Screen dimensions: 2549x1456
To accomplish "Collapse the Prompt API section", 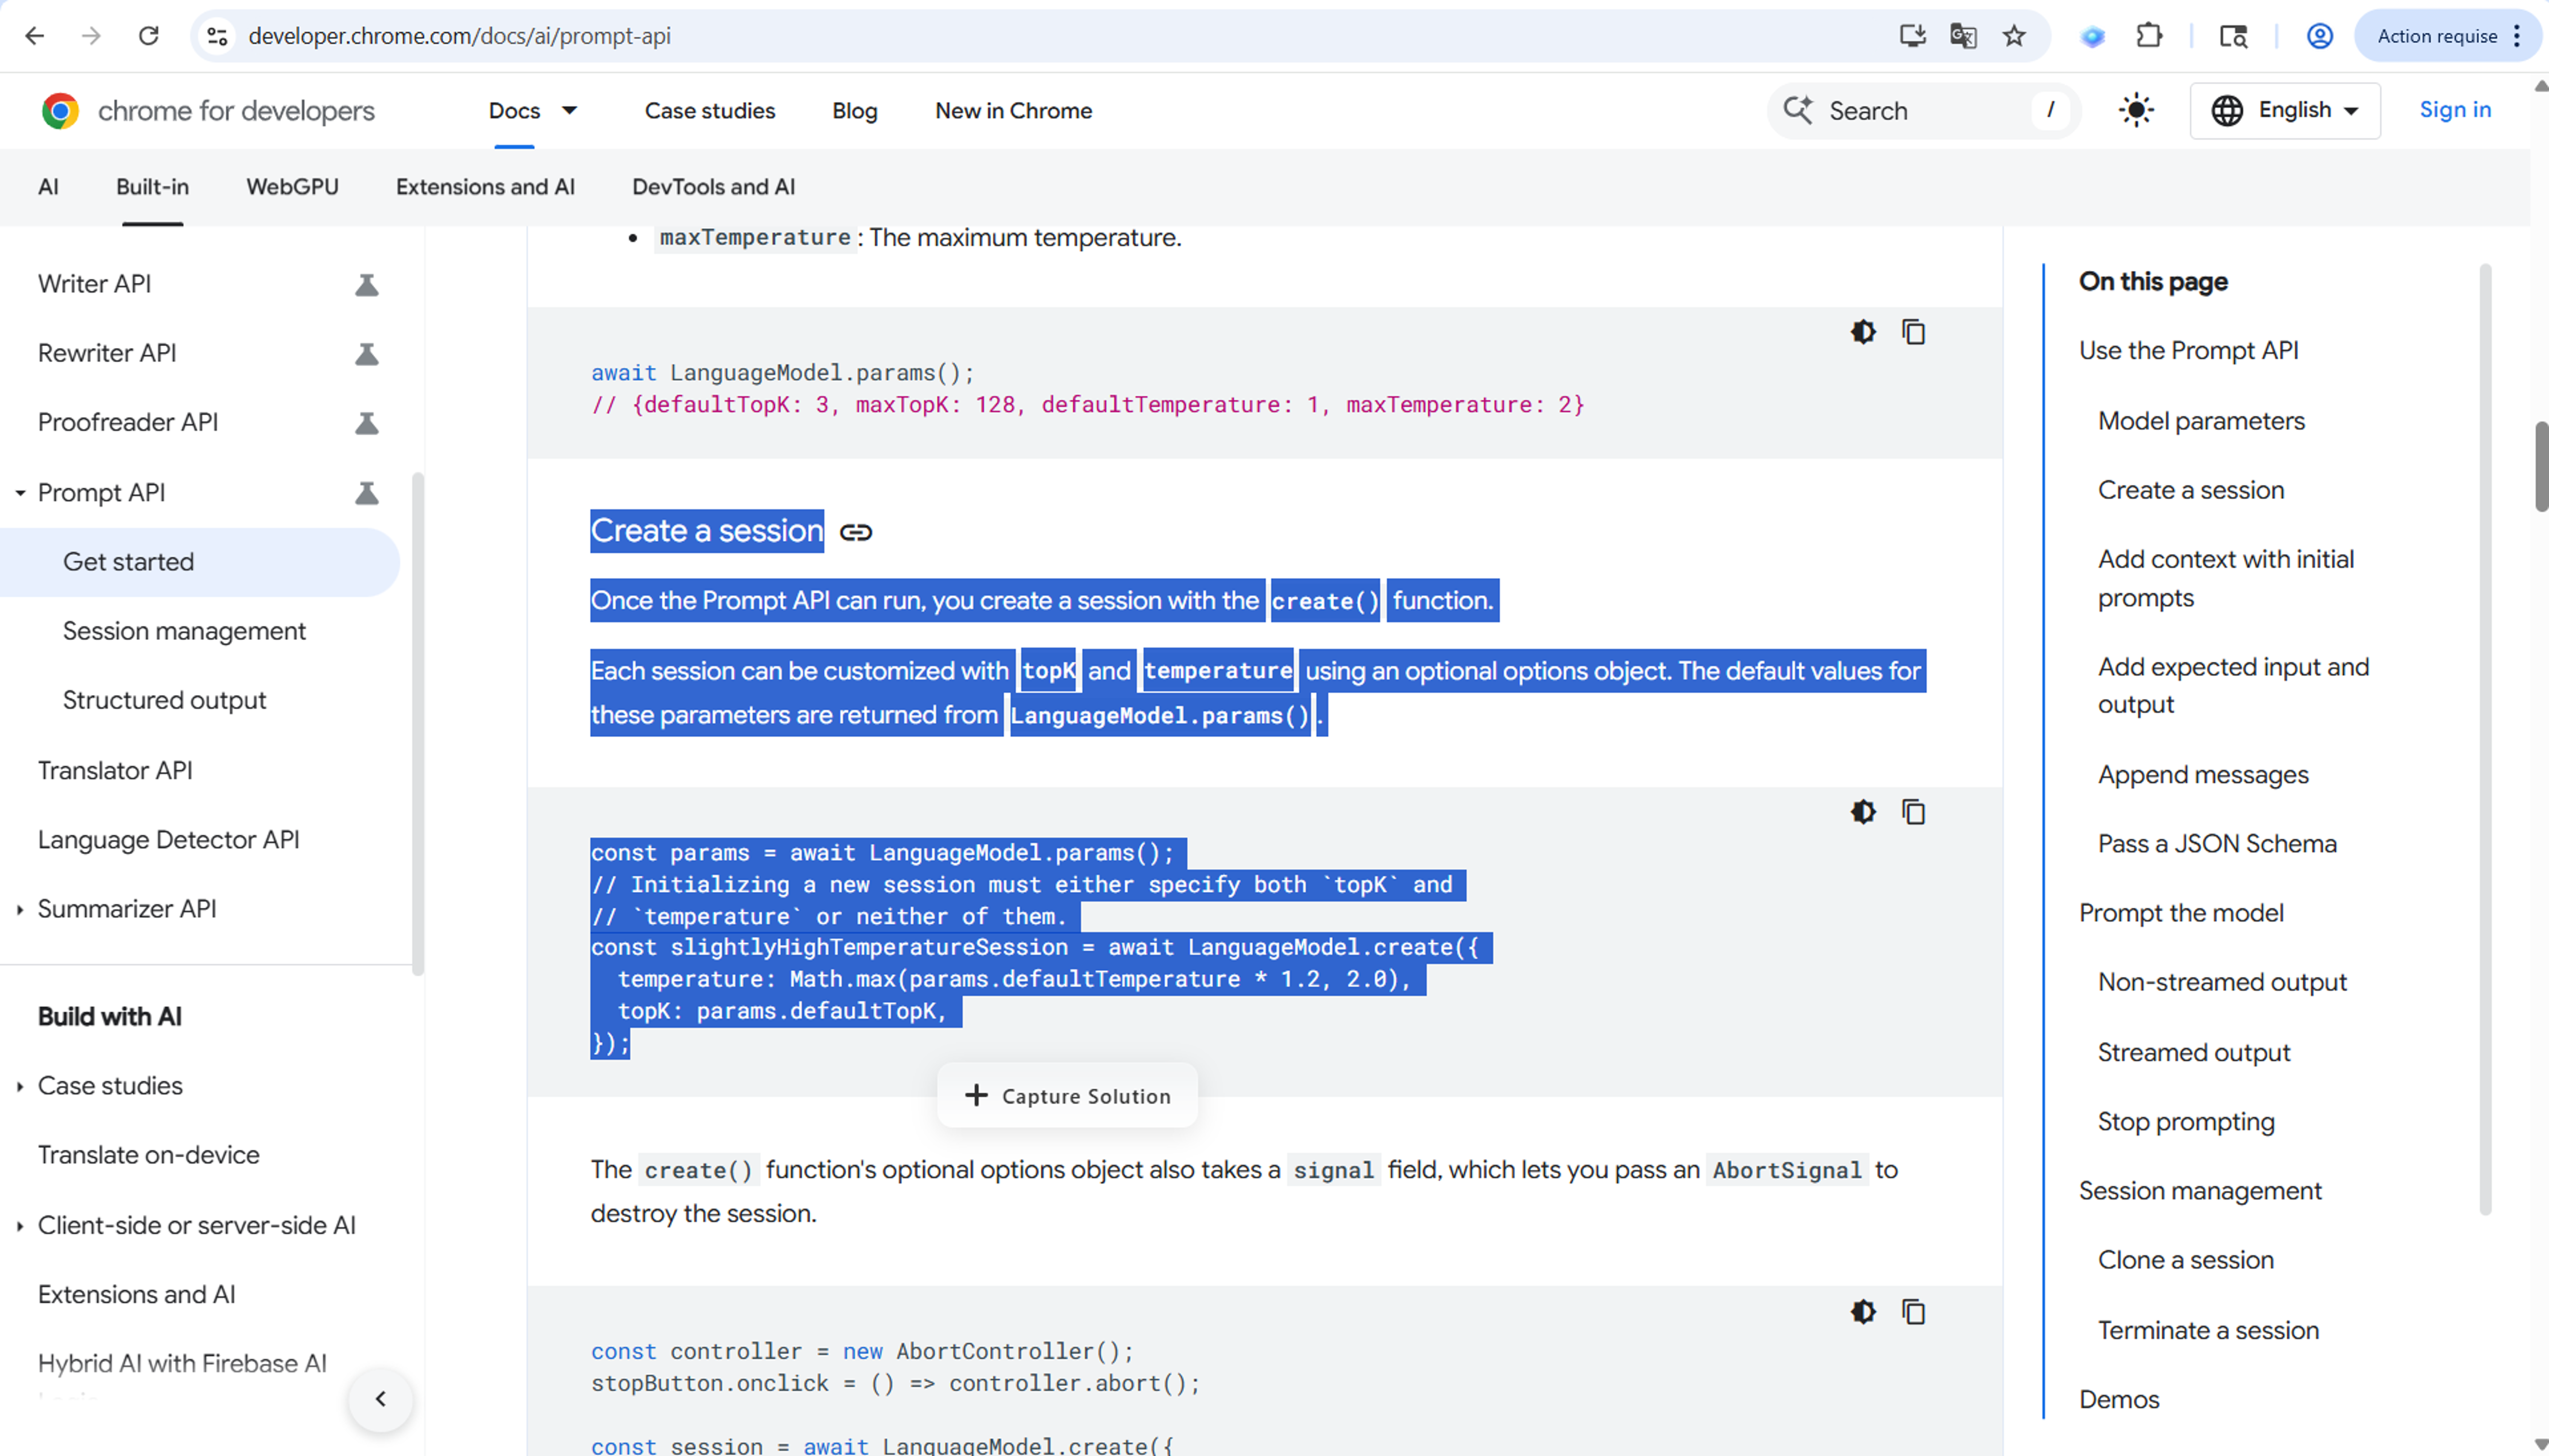I will [20, 493].
